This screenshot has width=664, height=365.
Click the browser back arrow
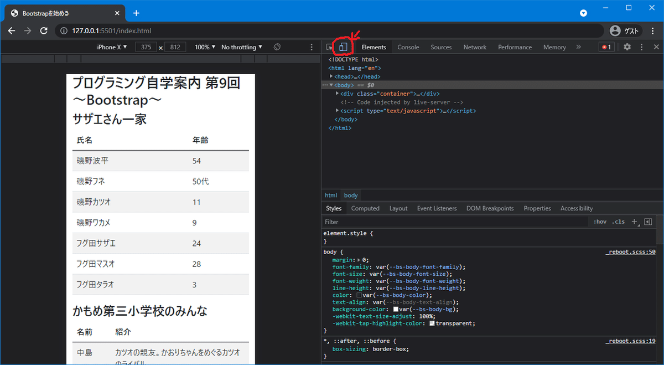(12, 31)
